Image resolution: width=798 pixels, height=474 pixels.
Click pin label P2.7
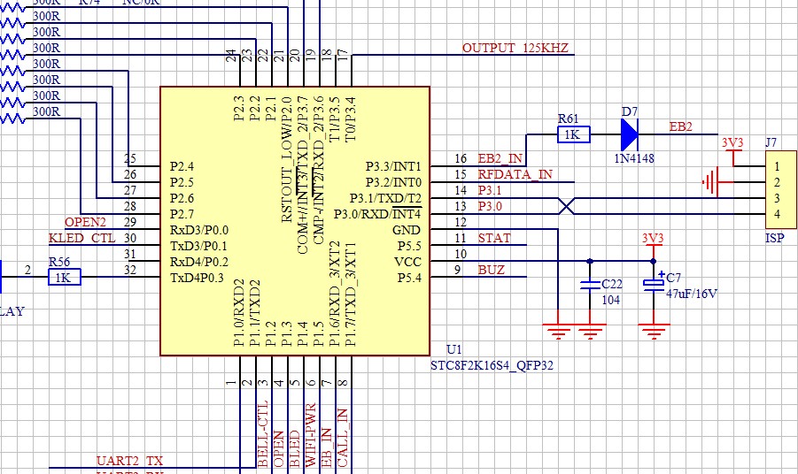pos(182,214)
